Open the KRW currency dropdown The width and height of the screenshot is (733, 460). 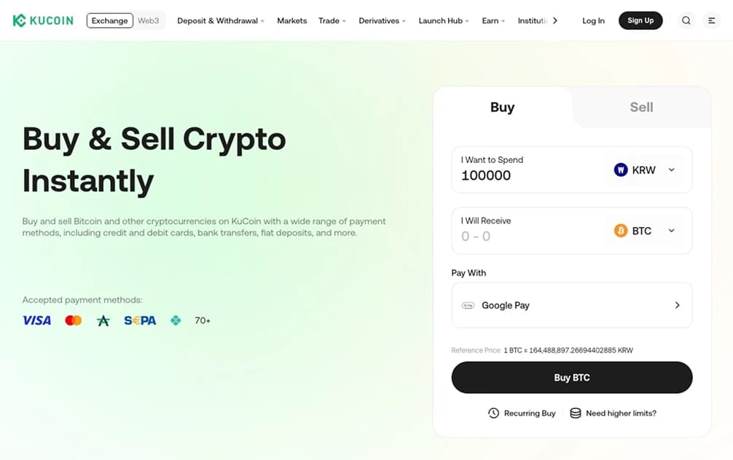point(670,170)
